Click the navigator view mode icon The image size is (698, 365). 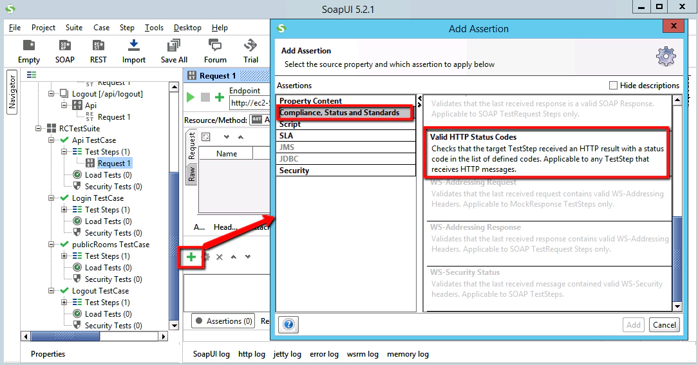[x=32, y=75]
